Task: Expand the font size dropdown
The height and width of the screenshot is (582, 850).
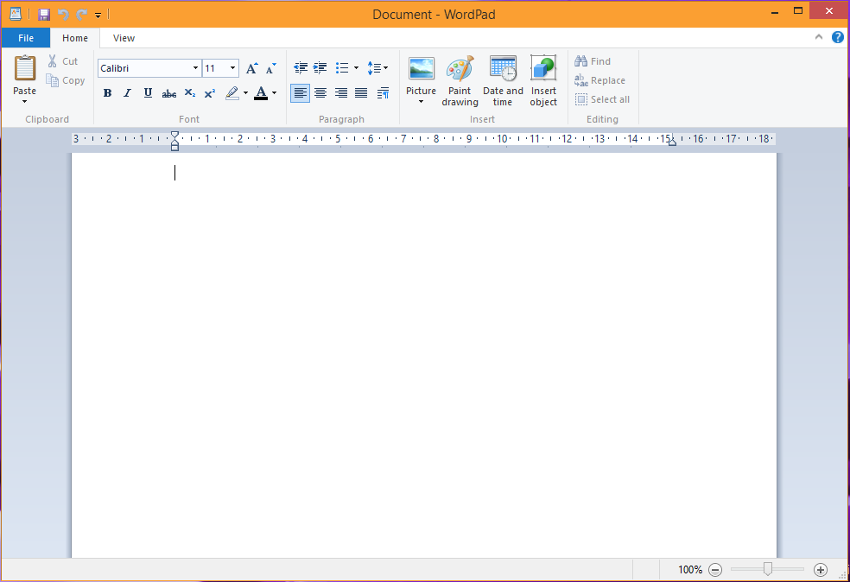Action: [x=232, y=68]
